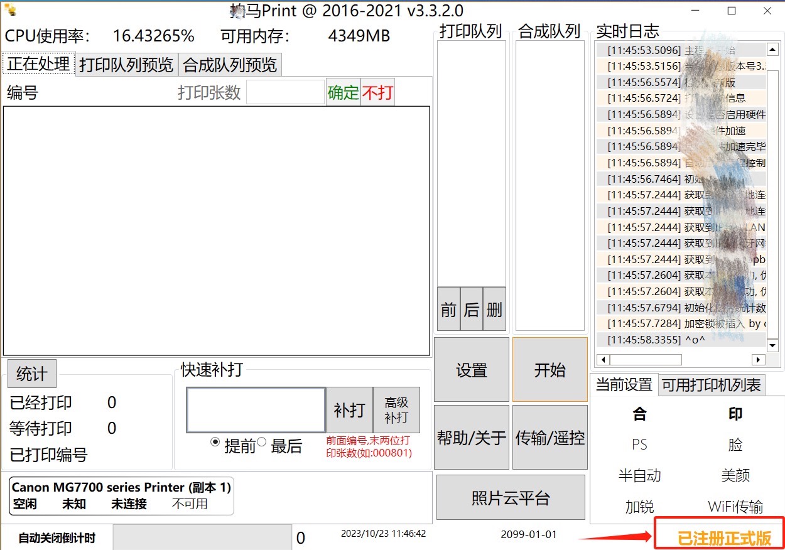Image resolution: width=785 pixels, height=550 pixels.
Task: Click the 统计 button
Action: (31, 374)
